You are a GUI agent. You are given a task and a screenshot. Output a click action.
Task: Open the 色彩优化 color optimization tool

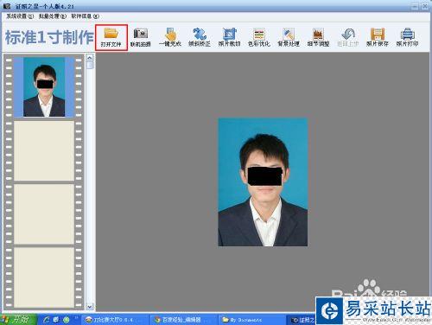pos(259,37)
